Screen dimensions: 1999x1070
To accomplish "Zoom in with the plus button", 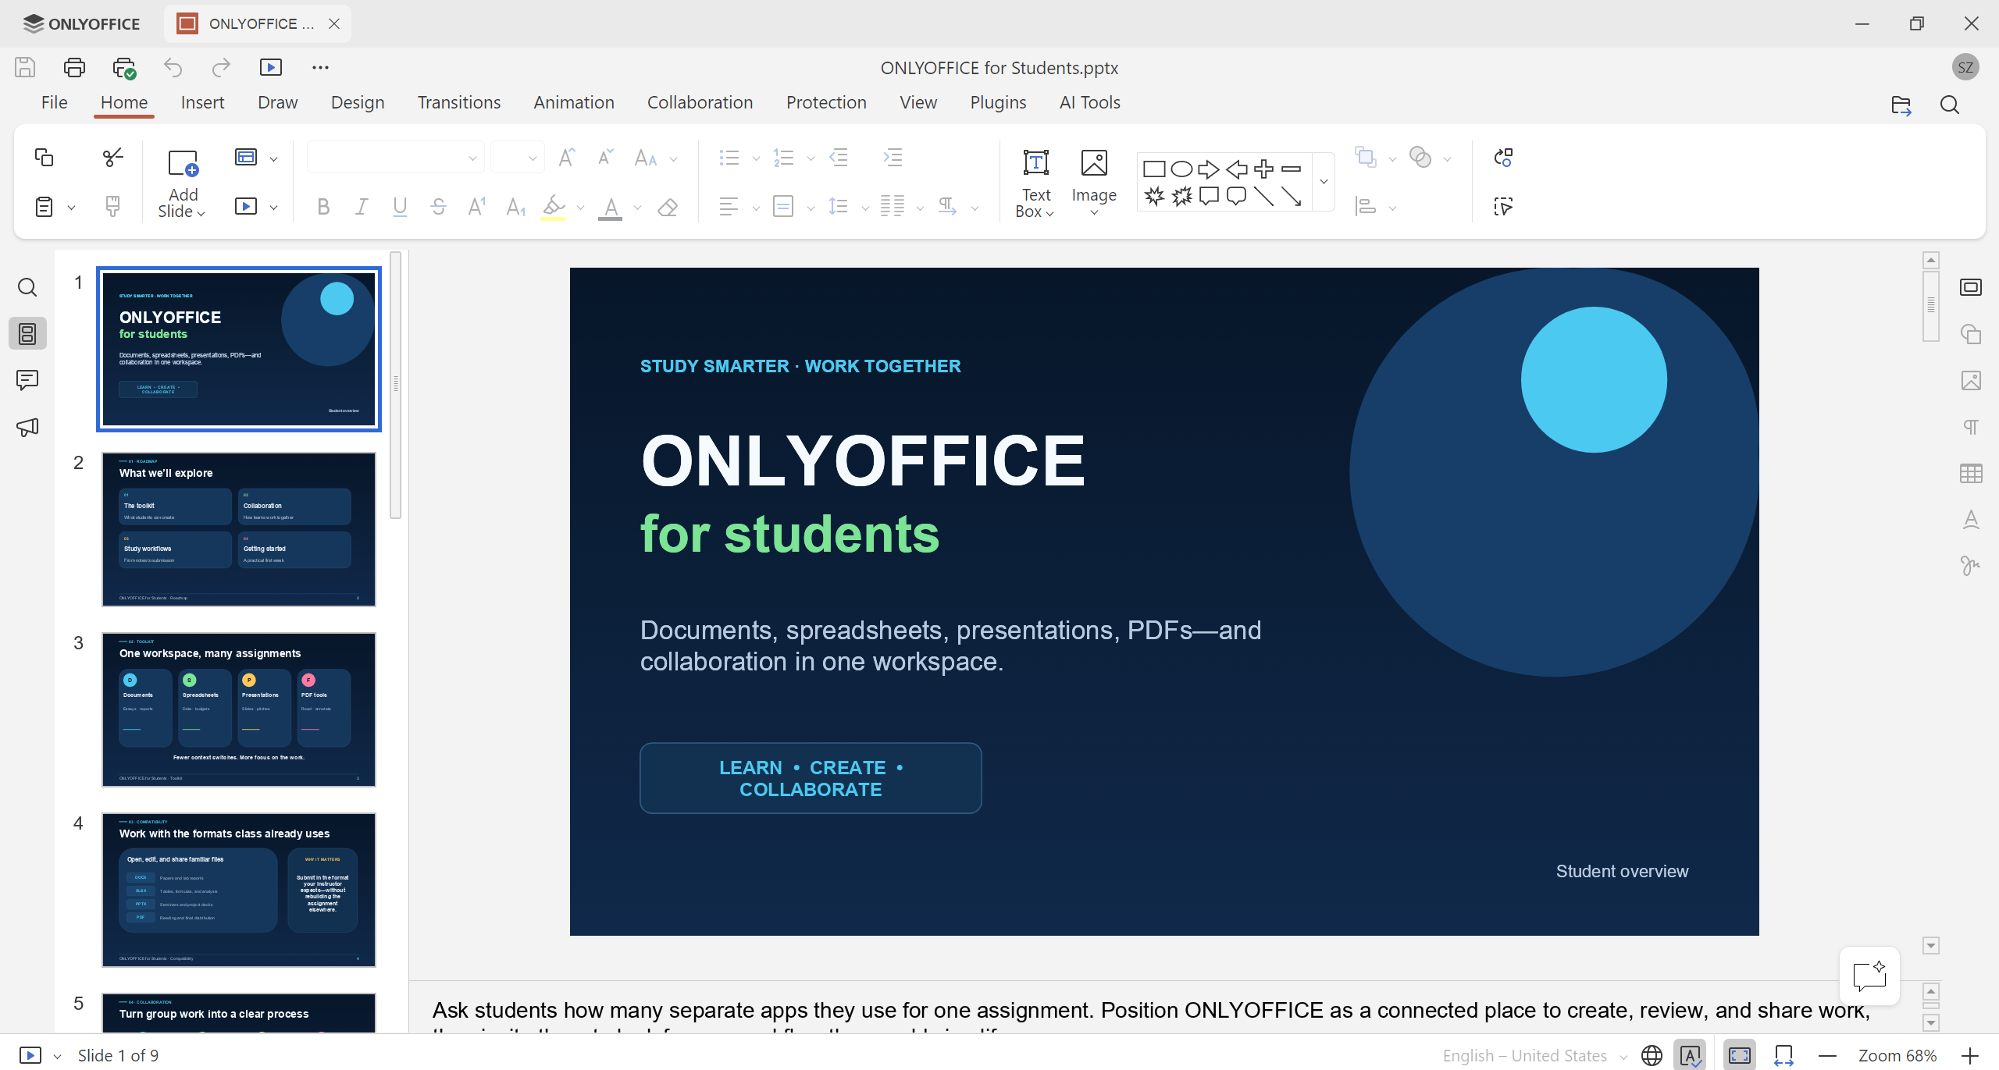I will [1970, 1056].
